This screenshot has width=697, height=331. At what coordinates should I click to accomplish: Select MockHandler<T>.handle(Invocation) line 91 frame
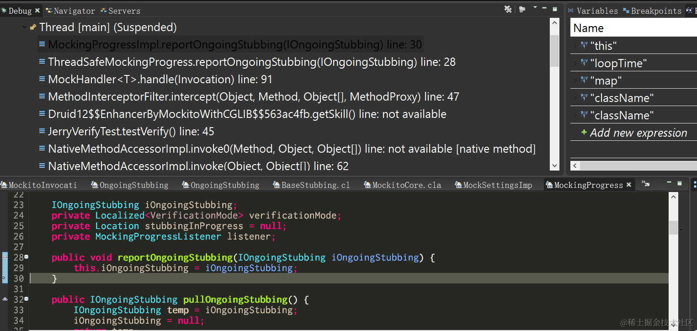point(160,80)
